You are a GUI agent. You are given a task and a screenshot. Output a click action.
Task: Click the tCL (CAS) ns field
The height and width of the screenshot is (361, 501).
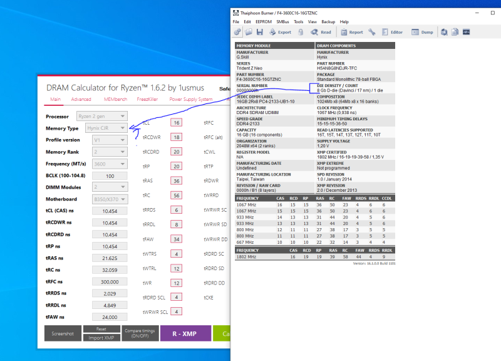(x=110, y=211)
